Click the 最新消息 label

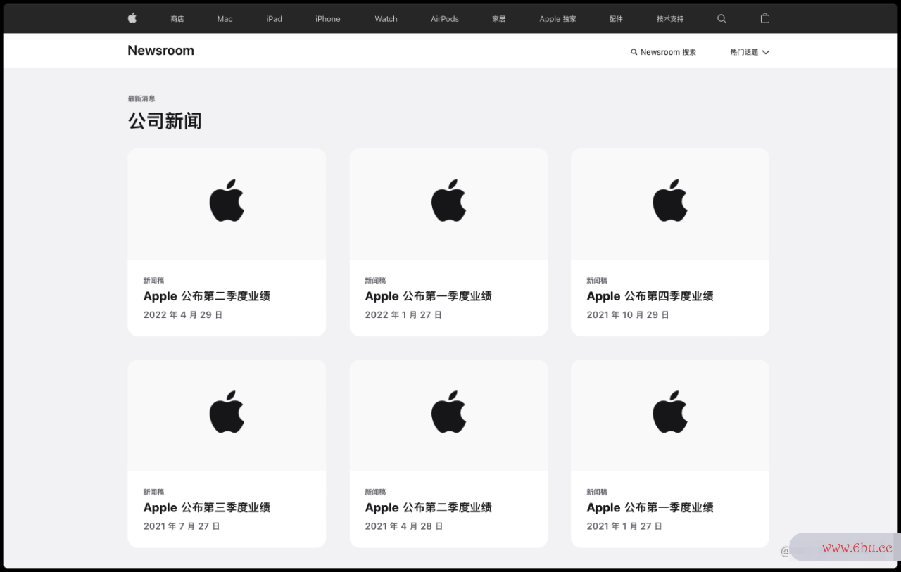(141, 98)
